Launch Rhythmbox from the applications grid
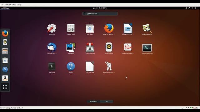This screenshot has width=200, height=112. [x=109, y=47]
